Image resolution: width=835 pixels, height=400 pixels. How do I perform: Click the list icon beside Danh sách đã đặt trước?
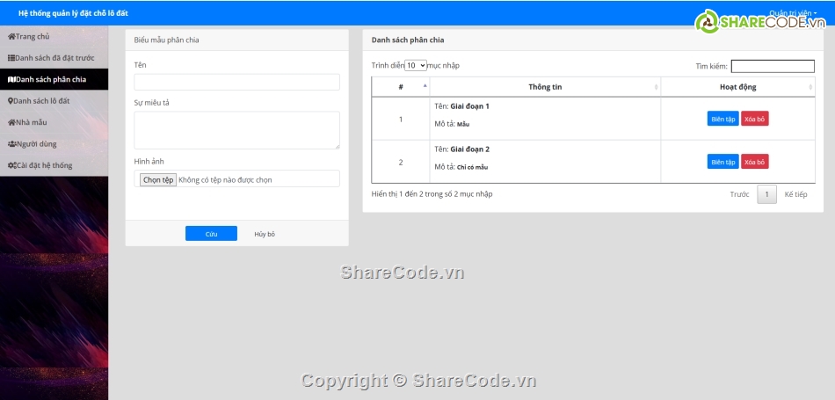click(x=11, y=58)
